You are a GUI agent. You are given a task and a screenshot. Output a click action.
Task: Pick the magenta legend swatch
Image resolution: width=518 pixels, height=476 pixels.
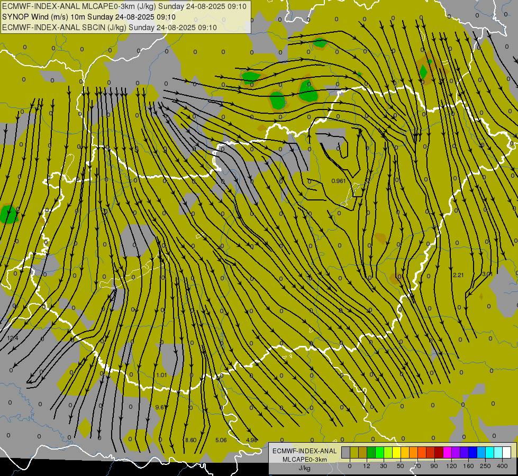pyautogui.click(x=448, y=452)
